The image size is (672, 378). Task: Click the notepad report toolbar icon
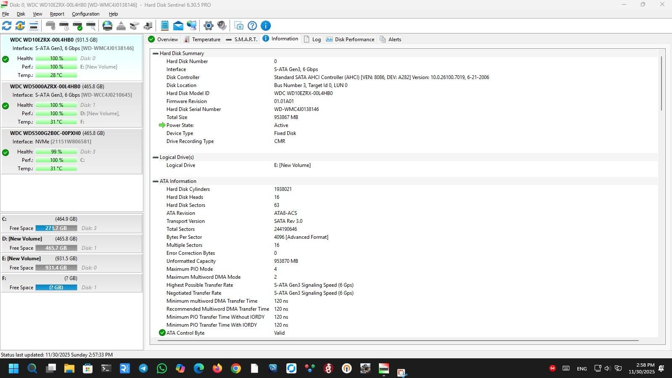pyautogui.click(x=165, y=26)
